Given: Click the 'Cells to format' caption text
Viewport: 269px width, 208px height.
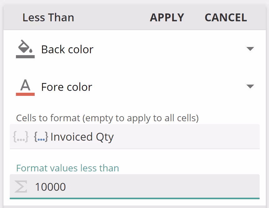Looking at the screenshot, I should 107,118.
